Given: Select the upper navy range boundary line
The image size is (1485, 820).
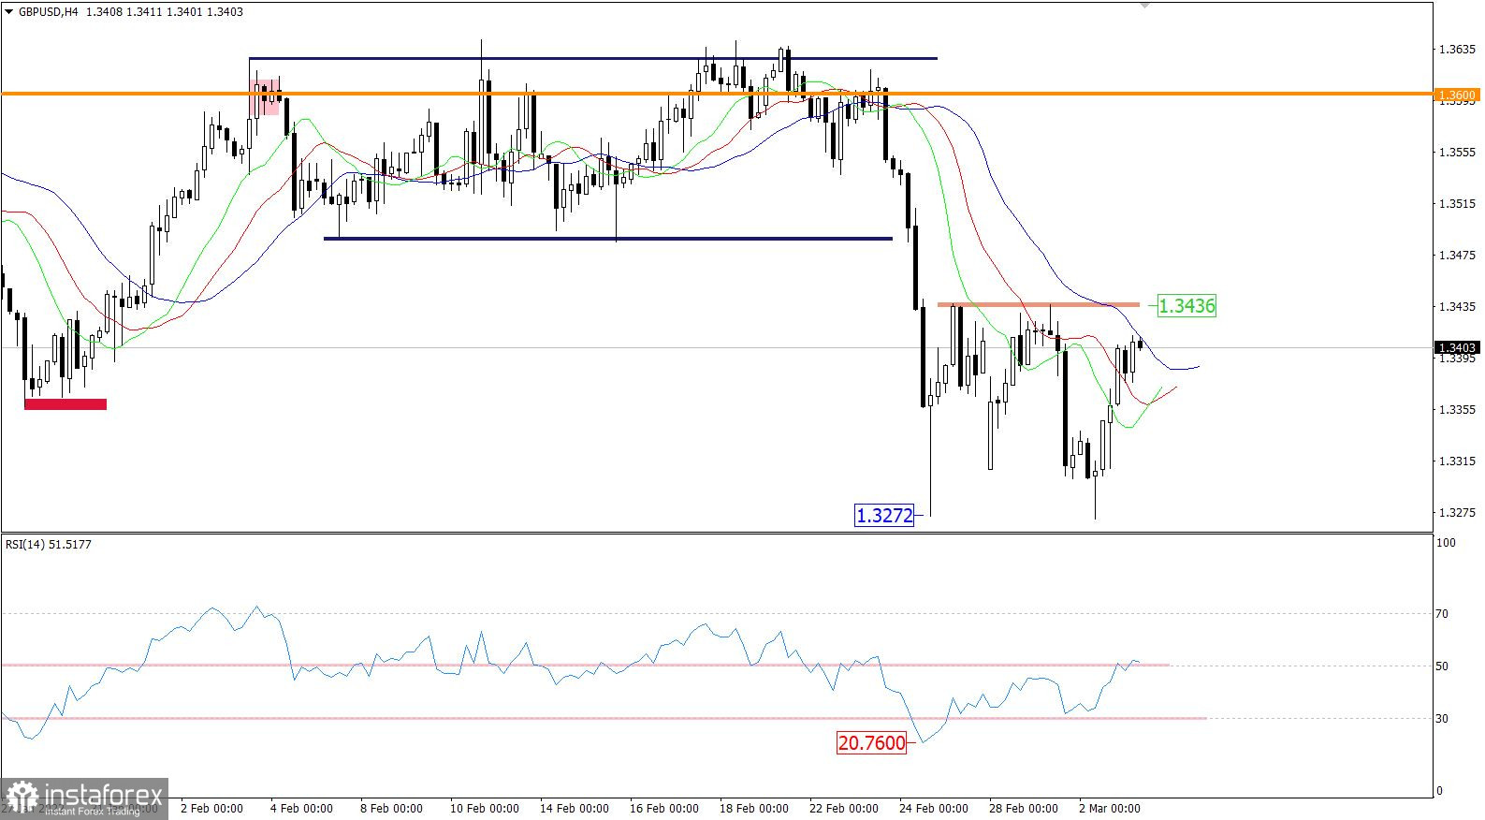Looking at the screenshot, I should (x=593, y=59).
